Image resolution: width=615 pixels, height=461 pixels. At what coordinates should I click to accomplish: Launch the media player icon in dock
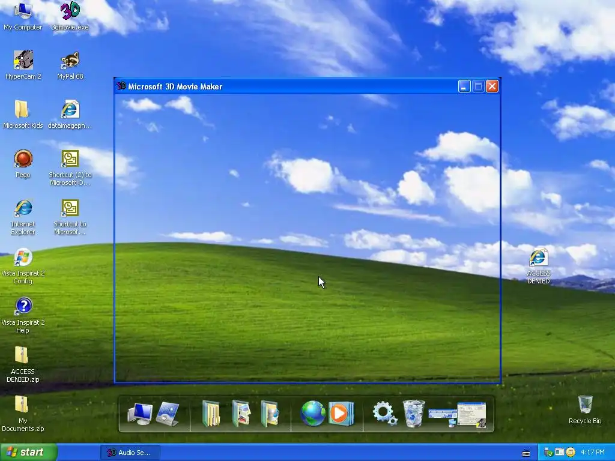click(x=341, y=413)
